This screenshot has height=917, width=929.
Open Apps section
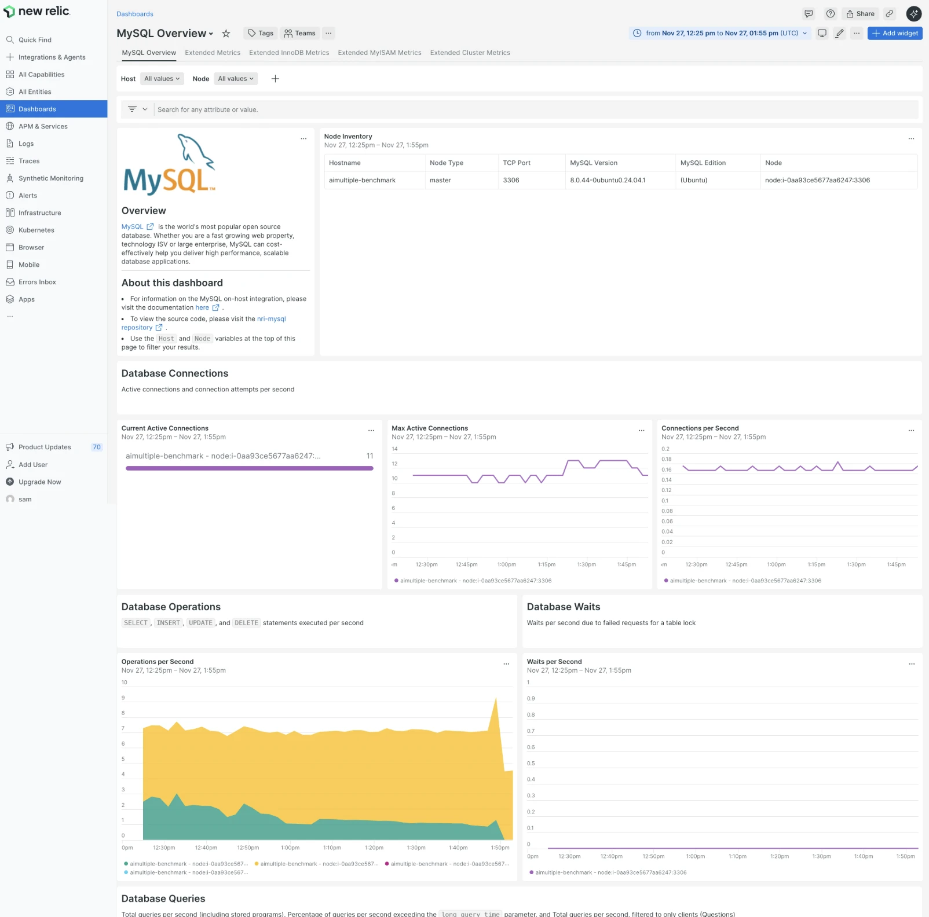(27, 300)
